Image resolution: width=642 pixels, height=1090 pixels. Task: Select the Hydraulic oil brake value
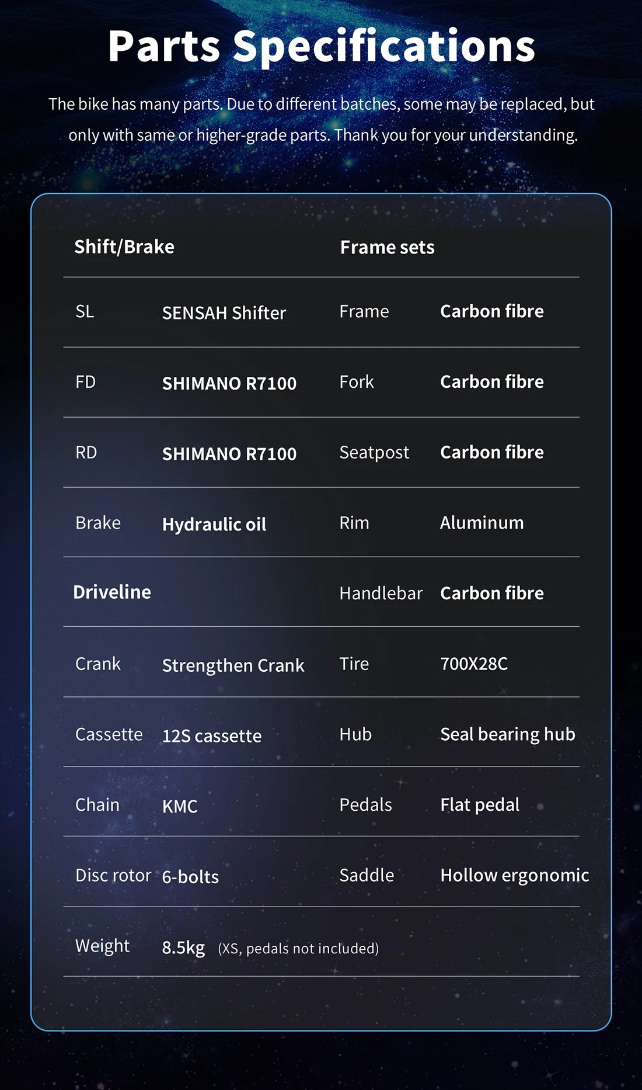pyautogui.click(x=214, y=525)
